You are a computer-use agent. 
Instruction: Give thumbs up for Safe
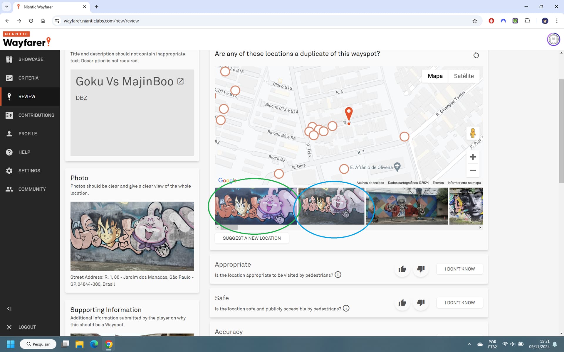(x=402, y=303)
